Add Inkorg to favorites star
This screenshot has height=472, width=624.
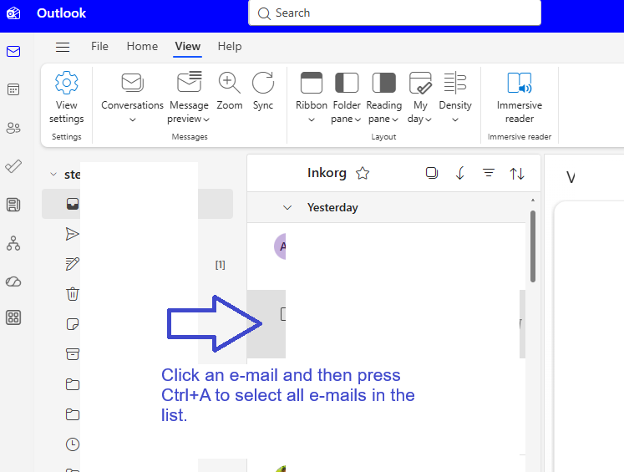coord(363,174)
